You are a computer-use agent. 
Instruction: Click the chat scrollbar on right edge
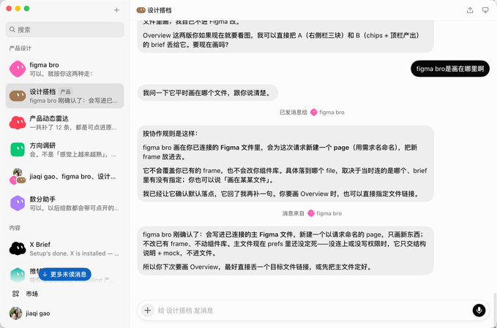click(495, 308)
